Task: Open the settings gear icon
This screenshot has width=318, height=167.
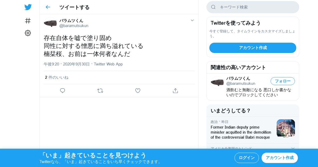Action: click(x=28, y=33)
